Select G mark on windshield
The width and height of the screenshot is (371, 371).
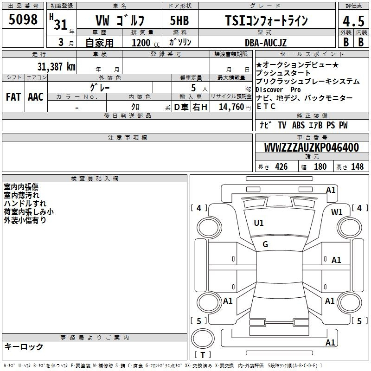pyautogui.click(x=265, y=244)
